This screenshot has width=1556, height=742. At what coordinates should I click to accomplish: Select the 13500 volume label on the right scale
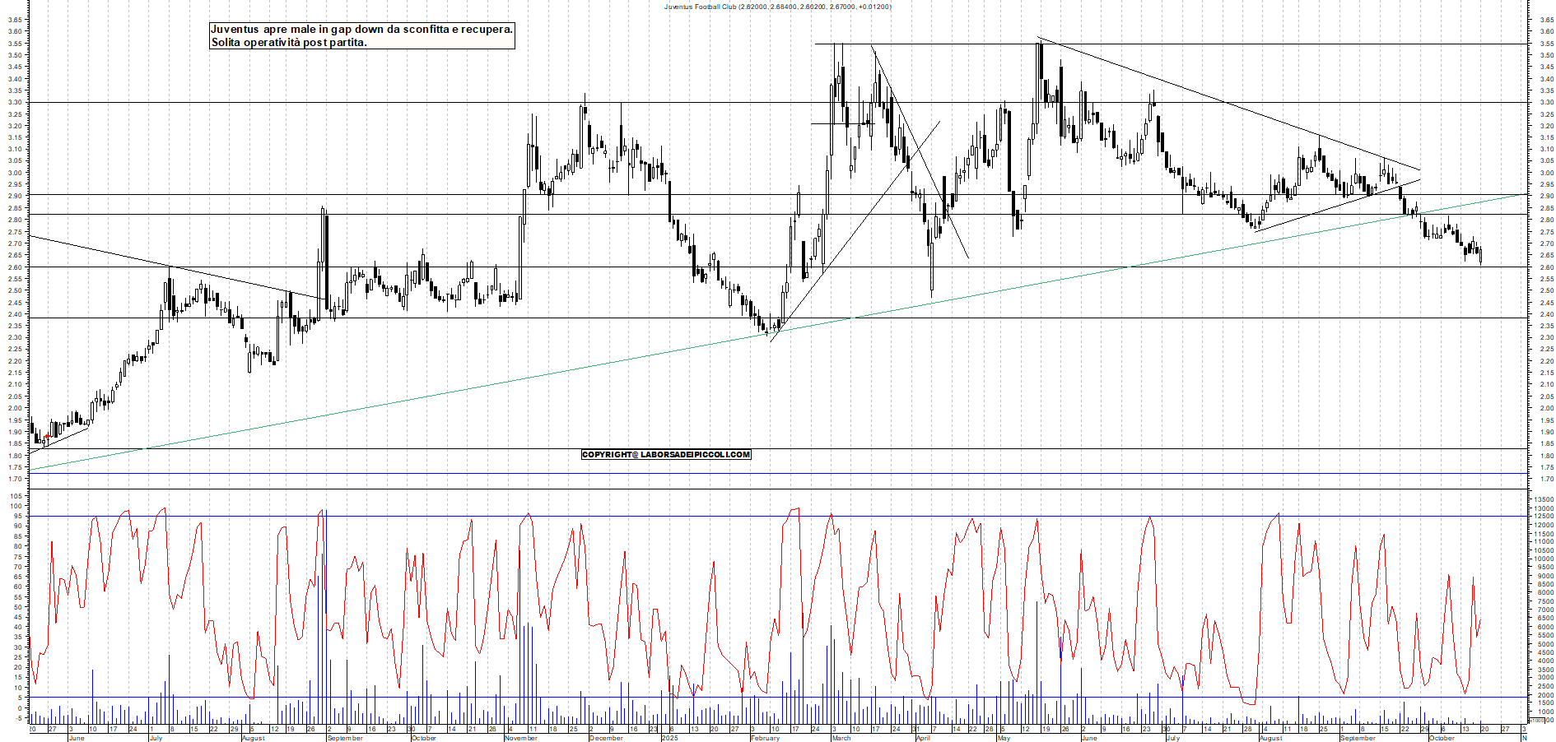click(1543, 499)
